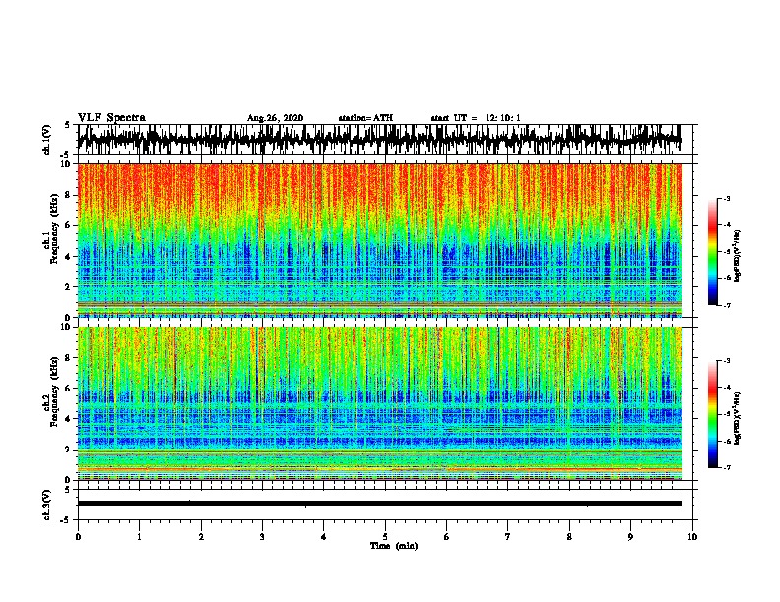Click the "-3" label on upper colorbar

click(726, 199)
